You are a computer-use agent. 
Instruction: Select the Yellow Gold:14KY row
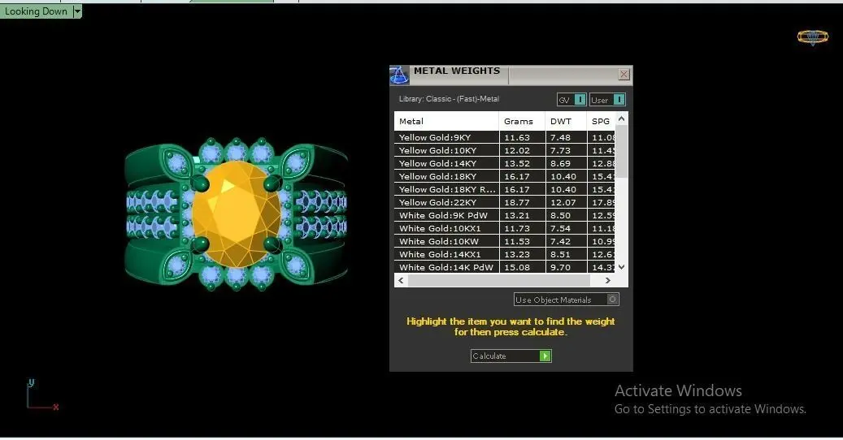(504, 164)
